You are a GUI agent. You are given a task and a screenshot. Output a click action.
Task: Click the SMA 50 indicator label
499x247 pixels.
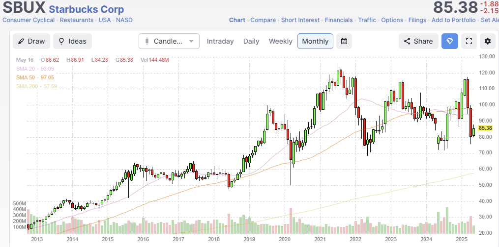(x=26, y=77)
